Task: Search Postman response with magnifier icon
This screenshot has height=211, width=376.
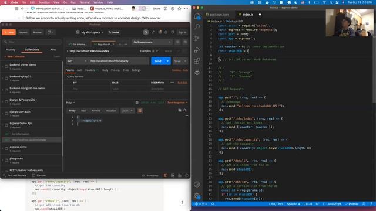Action: pos(185,110)
